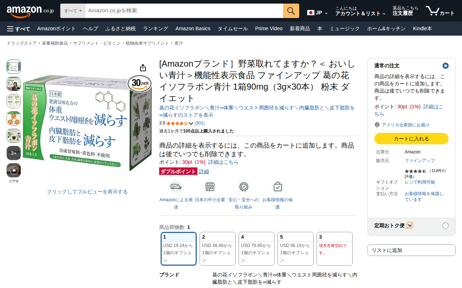This screenshot has height=288, width=462.
Task: Open ミュージック in navigation bar
Action: point(345,29)
